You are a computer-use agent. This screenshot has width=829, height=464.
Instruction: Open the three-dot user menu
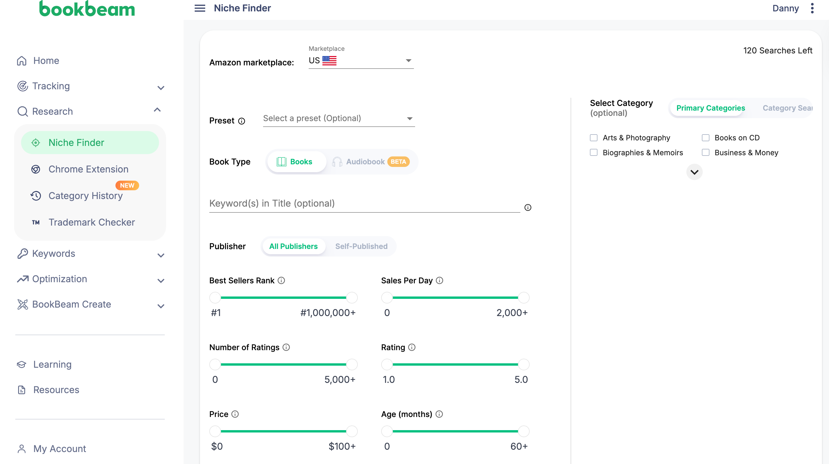(812, 8)
